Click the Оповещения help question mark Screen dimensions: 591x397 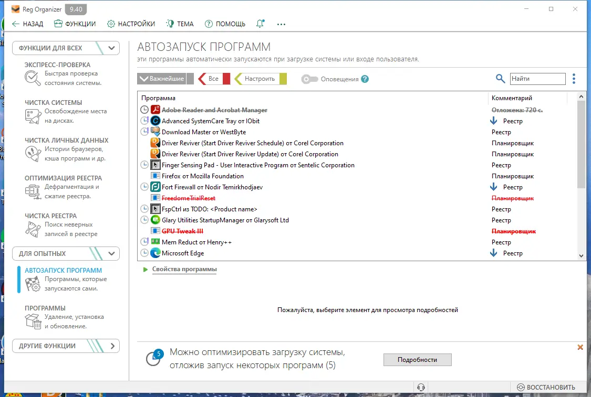[365, 79]
